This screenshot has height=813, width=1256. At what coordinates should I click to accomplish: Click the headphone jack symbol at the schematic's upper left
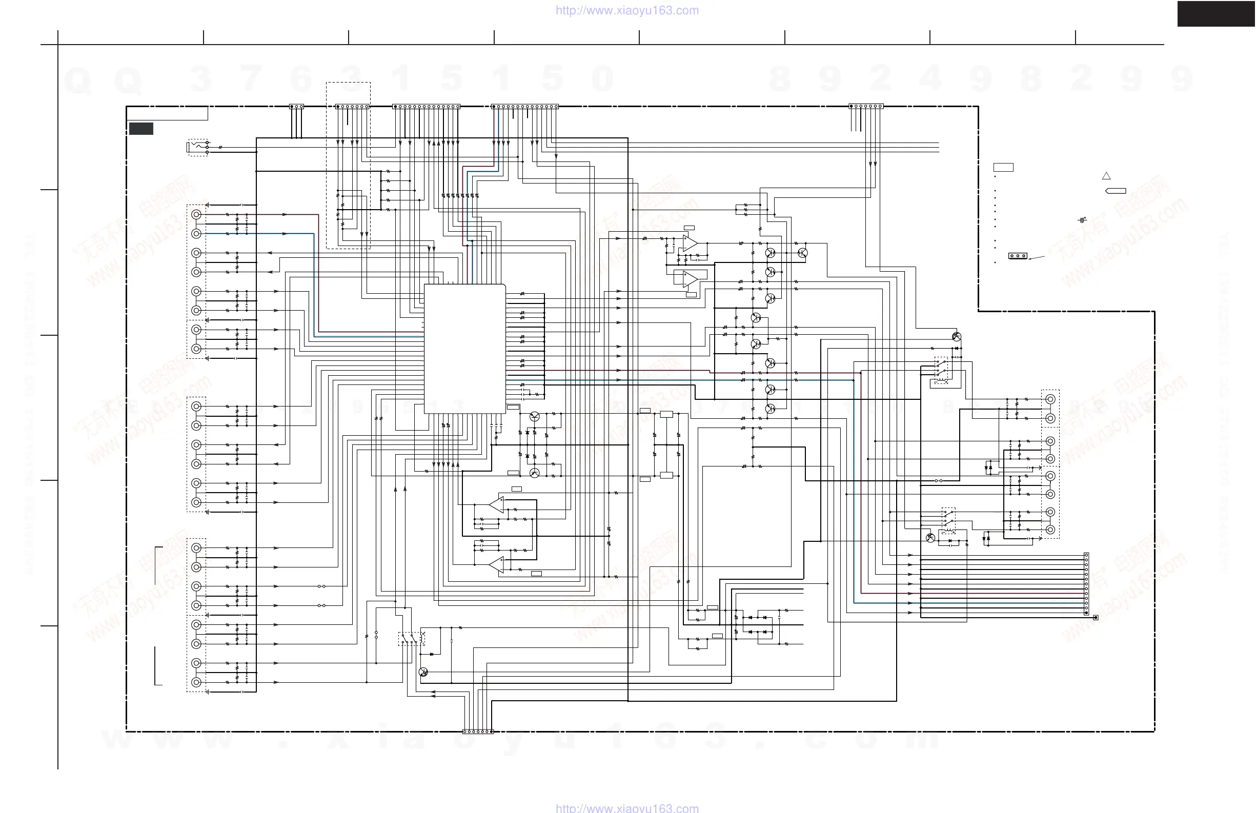pos(198,147)
